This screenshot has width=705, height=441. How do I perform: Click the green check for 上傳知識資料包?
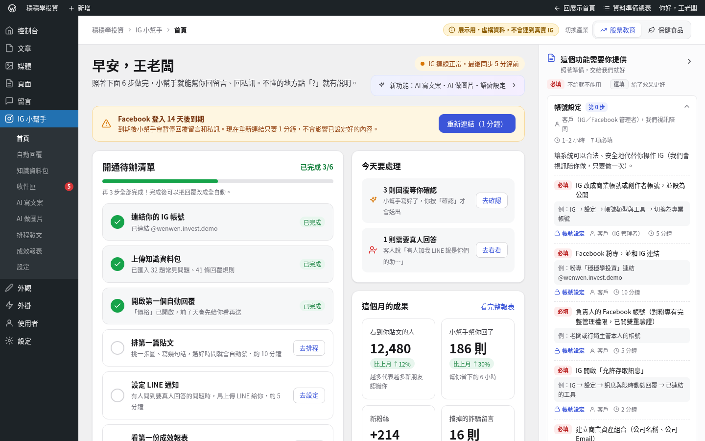click(117, 264)
